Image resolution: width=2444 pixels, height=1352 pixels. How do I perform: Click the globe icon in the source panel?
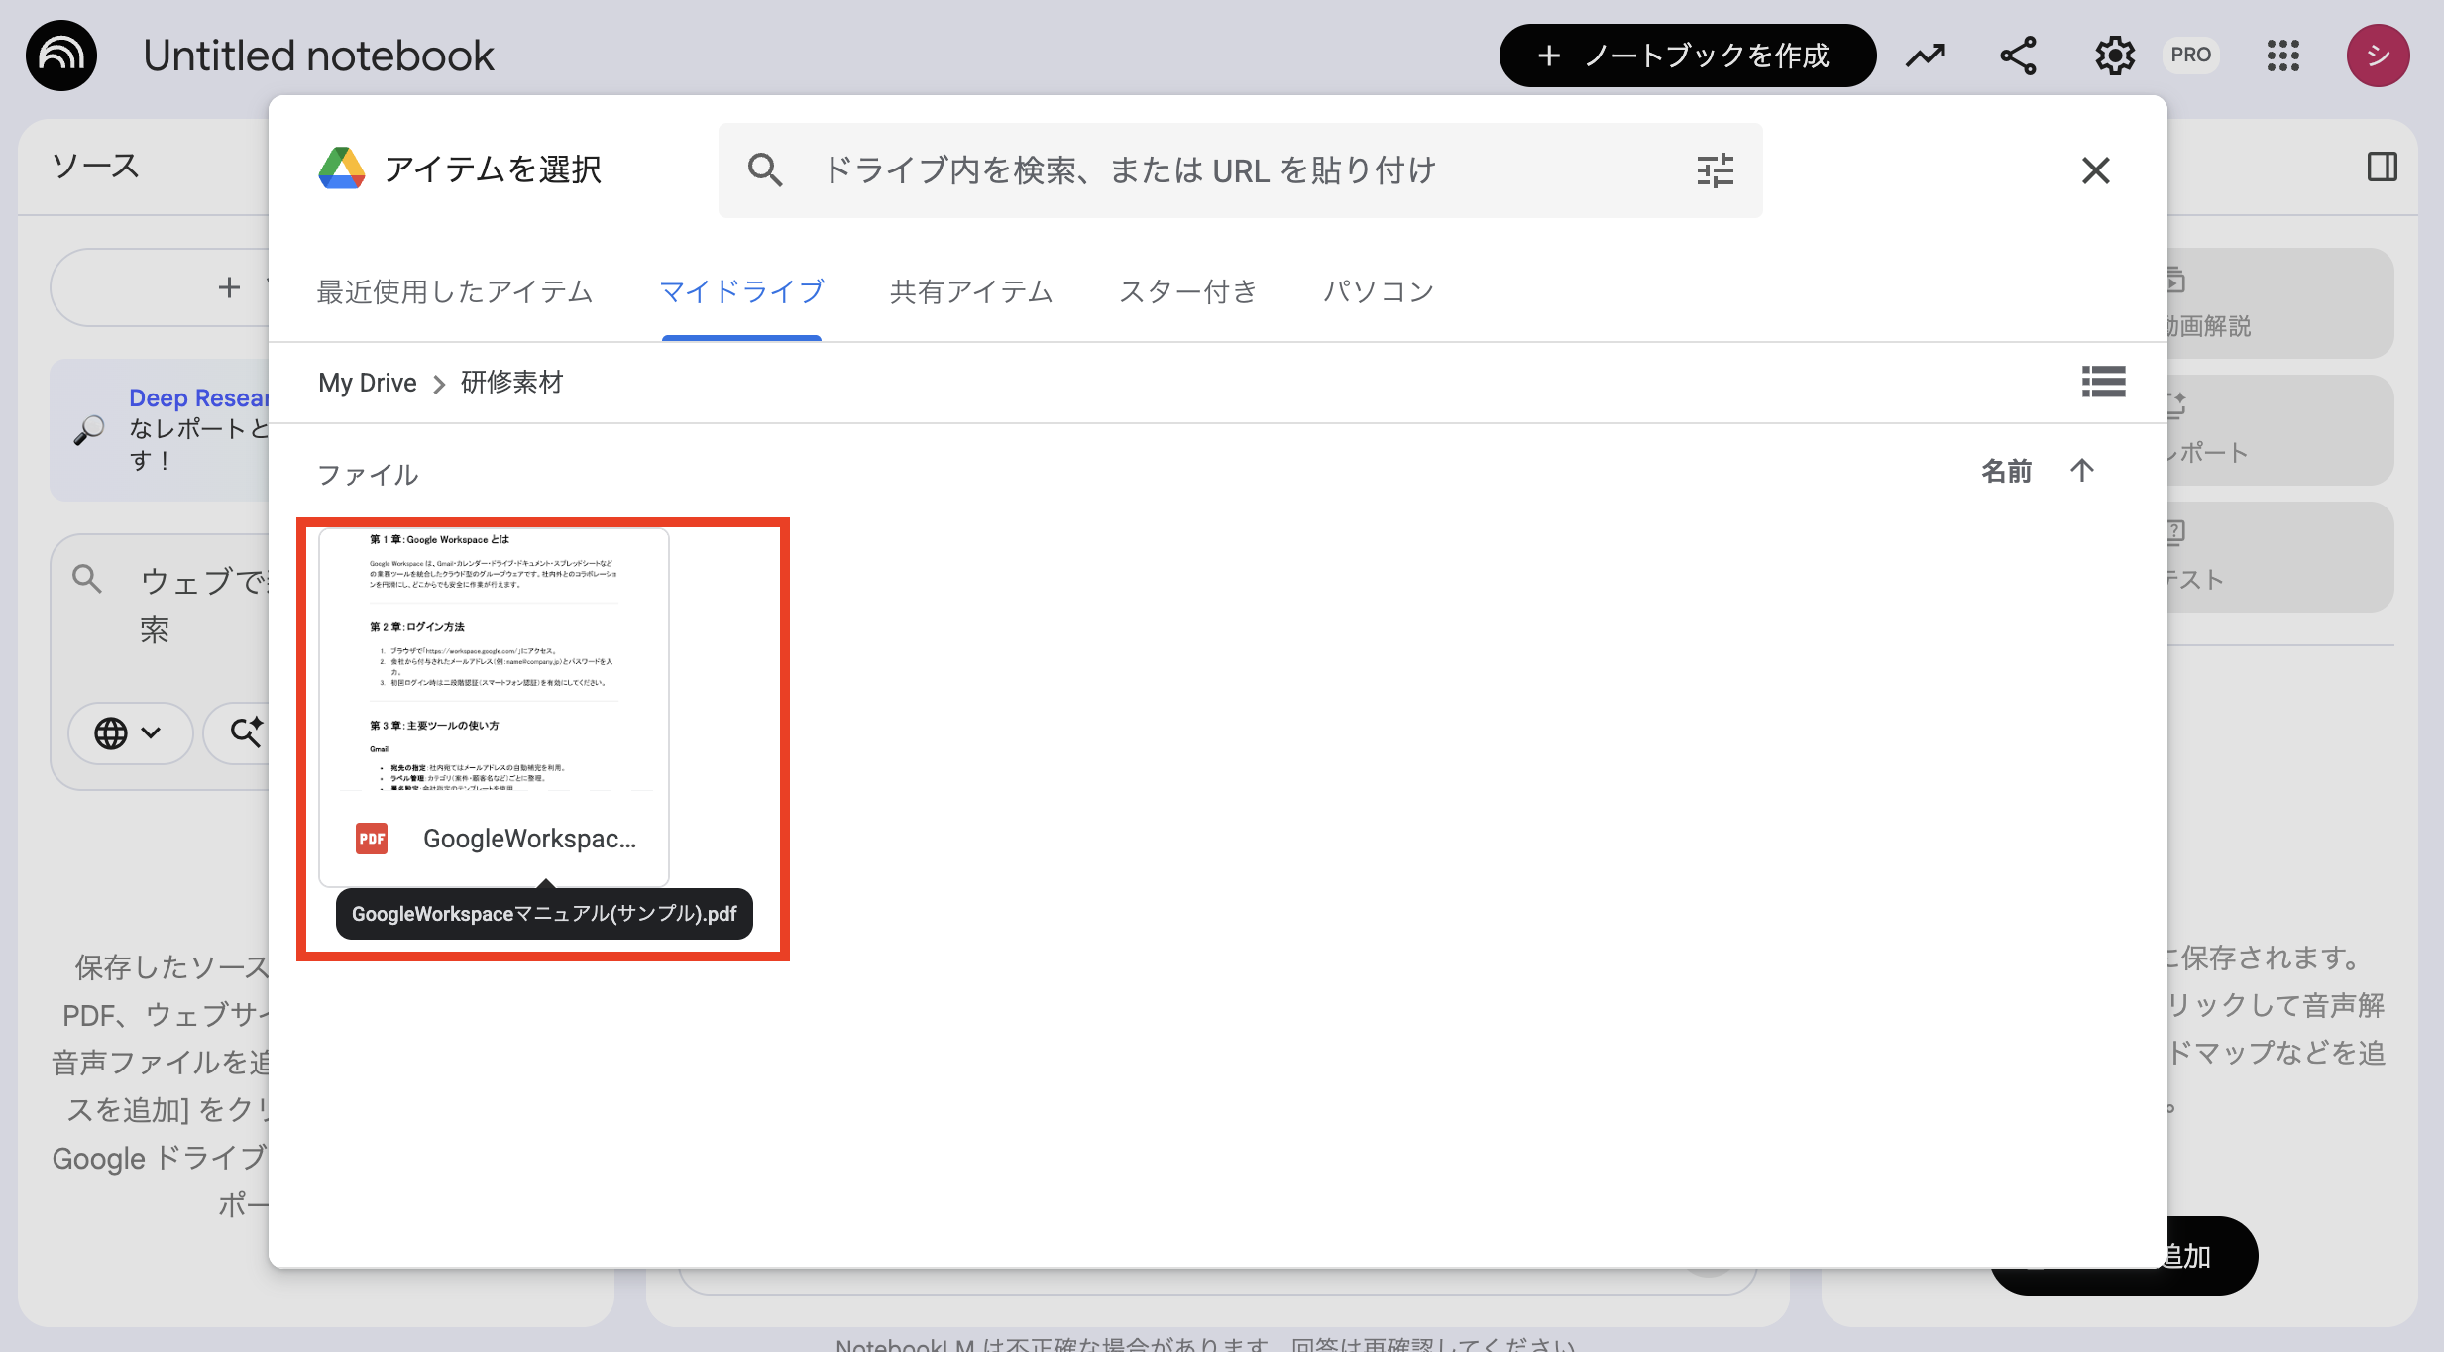(x=113, y=733)
